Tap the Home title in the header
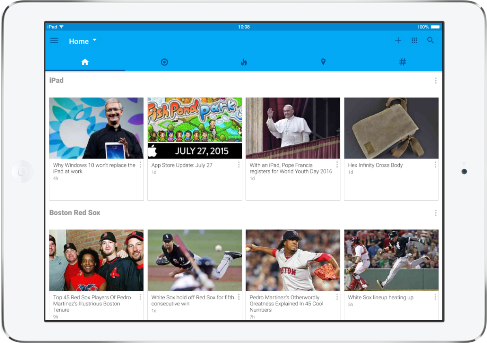 (79, 41)
